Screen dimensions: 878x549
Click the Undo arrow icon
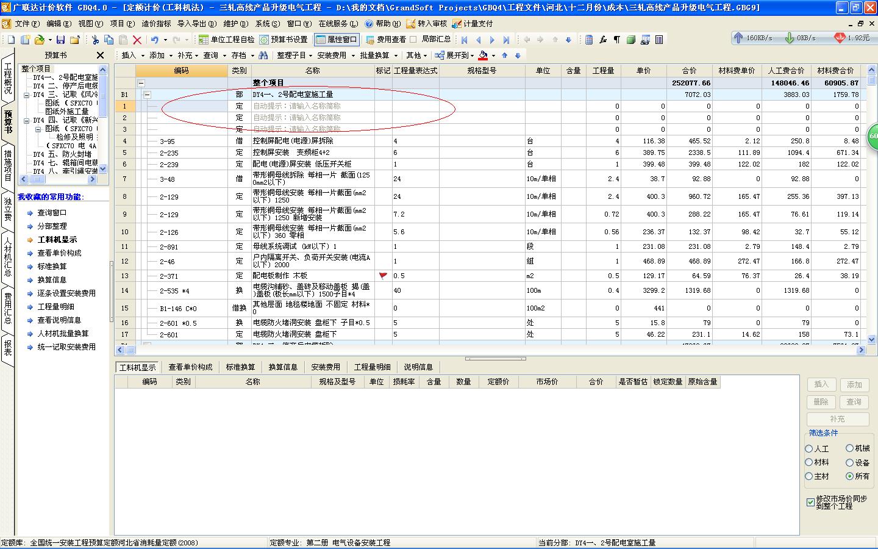[x=155, y=40]
